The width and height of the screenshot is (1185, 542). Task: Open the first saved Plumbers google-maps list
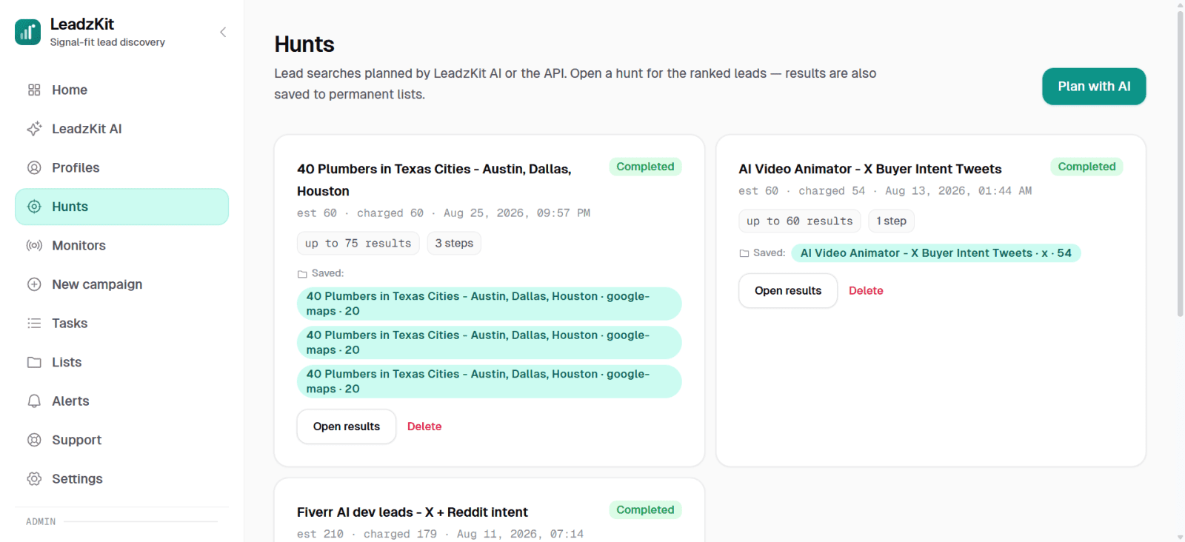click(x=489, y=304)
